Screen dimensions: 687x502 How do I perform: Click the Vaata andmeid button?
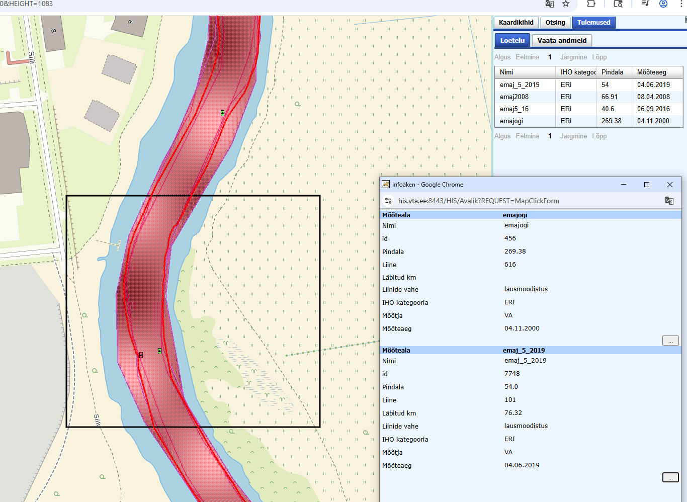[x=562, y=41]
